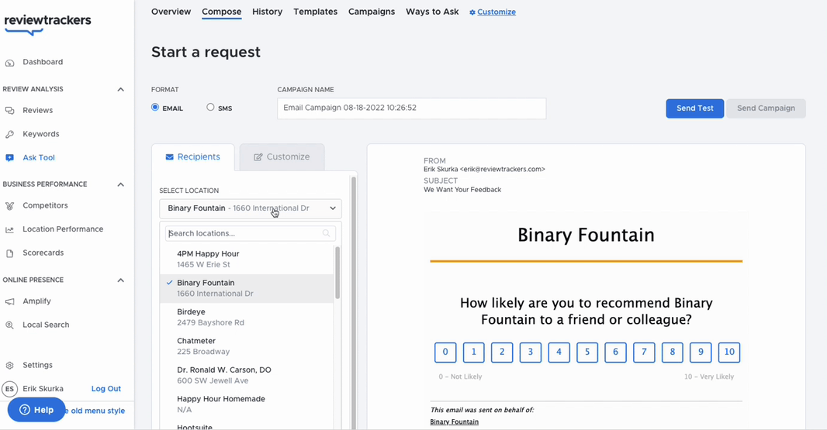Close the Binary Fountain location dropdown
Image resolution: width=827 pixels, height=430 pixels.
point(333,208)
